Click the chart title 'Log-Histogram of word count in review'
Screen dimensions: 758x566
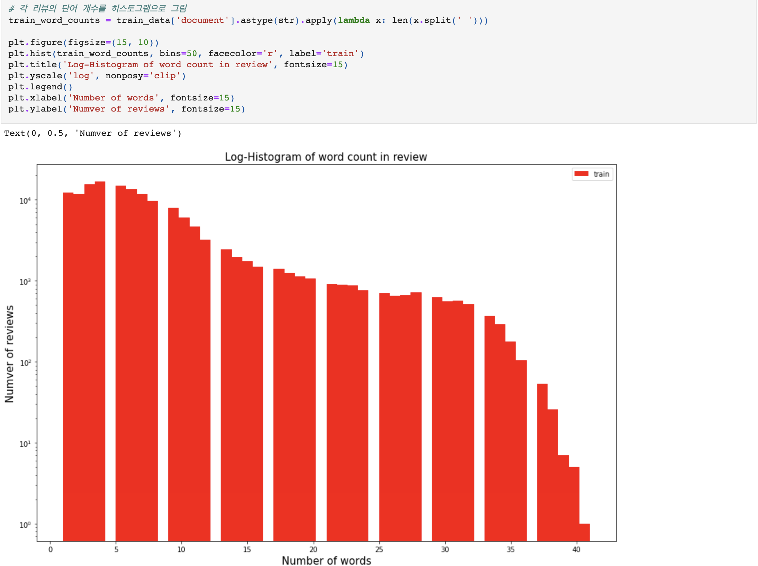coord(326,157)
